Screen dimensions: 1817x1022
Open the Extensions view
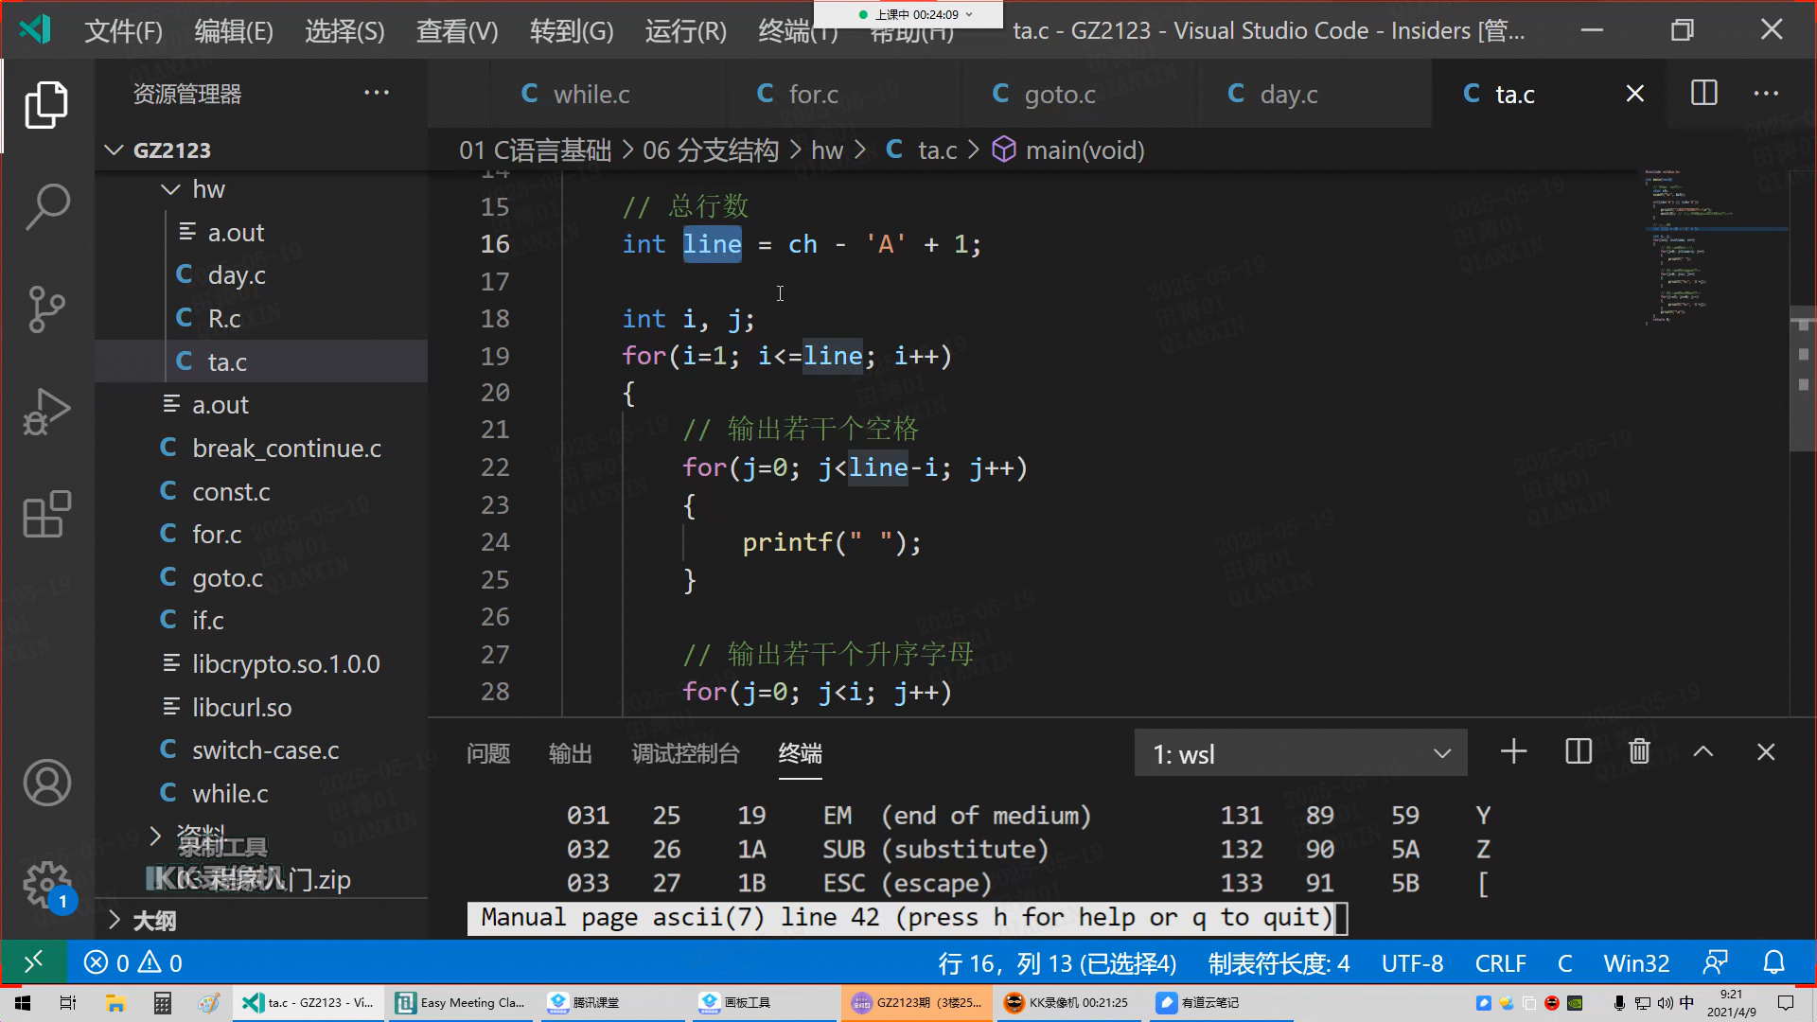pos(46,515)
